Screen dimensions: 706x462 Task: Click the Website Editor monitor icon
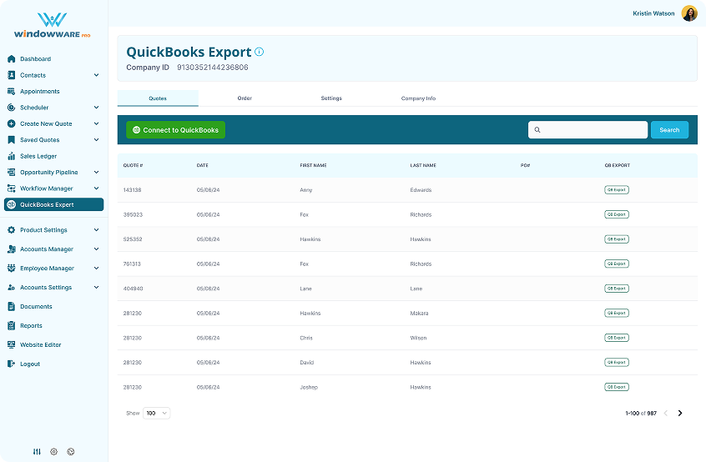12,344
